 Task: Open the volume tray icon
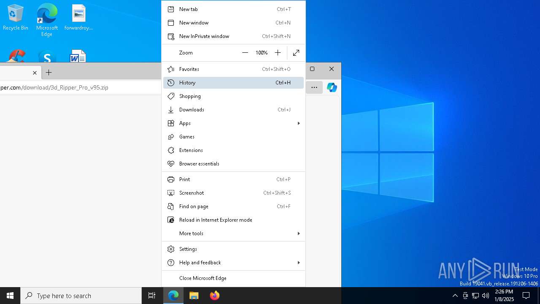coord(486,296)
